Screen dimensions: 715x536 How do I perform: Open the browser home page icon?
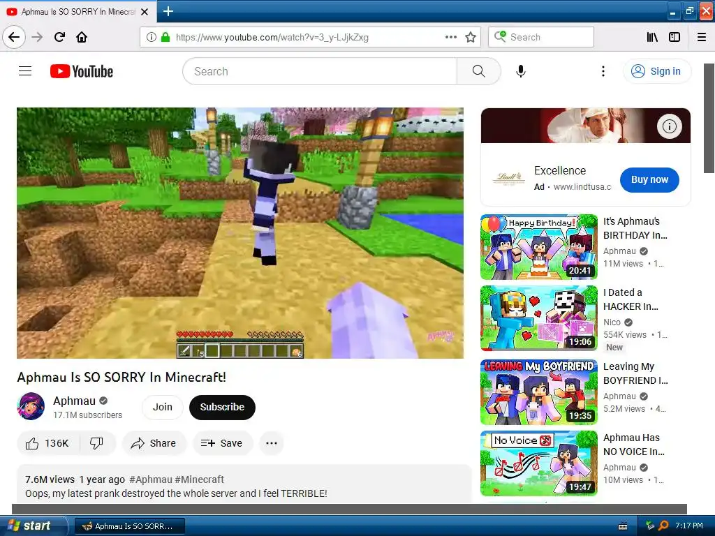coord(82,37)
